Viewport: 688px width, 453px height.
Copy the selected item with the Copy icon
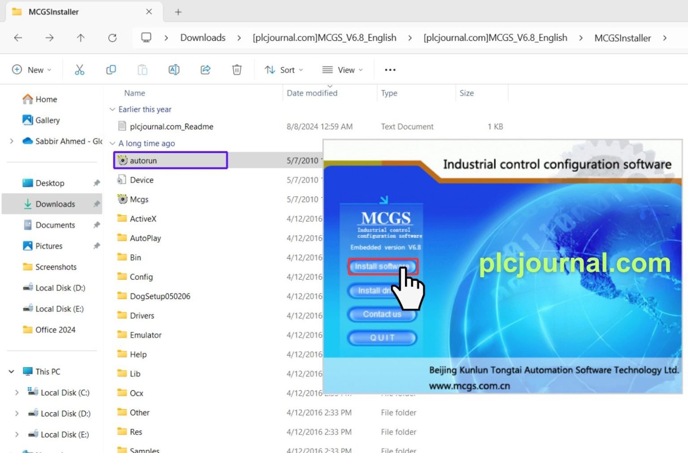point(111,69)
